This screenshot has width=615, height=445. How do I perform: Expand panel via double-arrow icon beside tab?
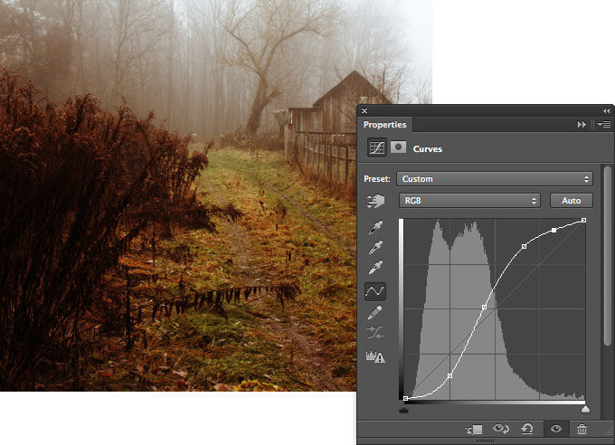pyautogui.click(x=582, y=125)
